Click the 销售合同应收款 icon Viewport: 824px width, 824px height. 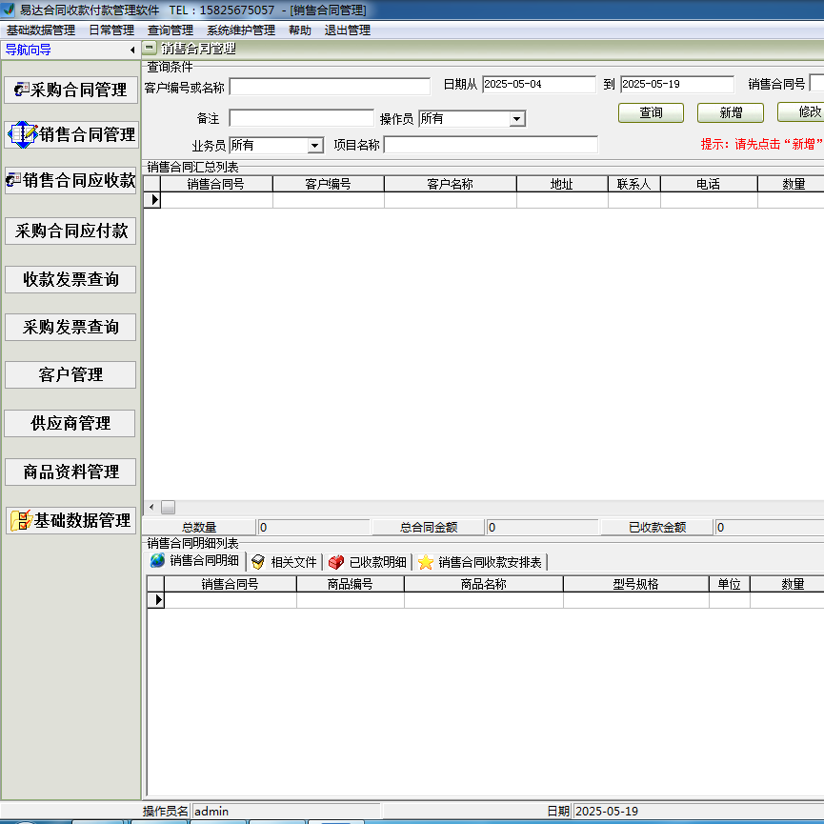tap(13, 180)
